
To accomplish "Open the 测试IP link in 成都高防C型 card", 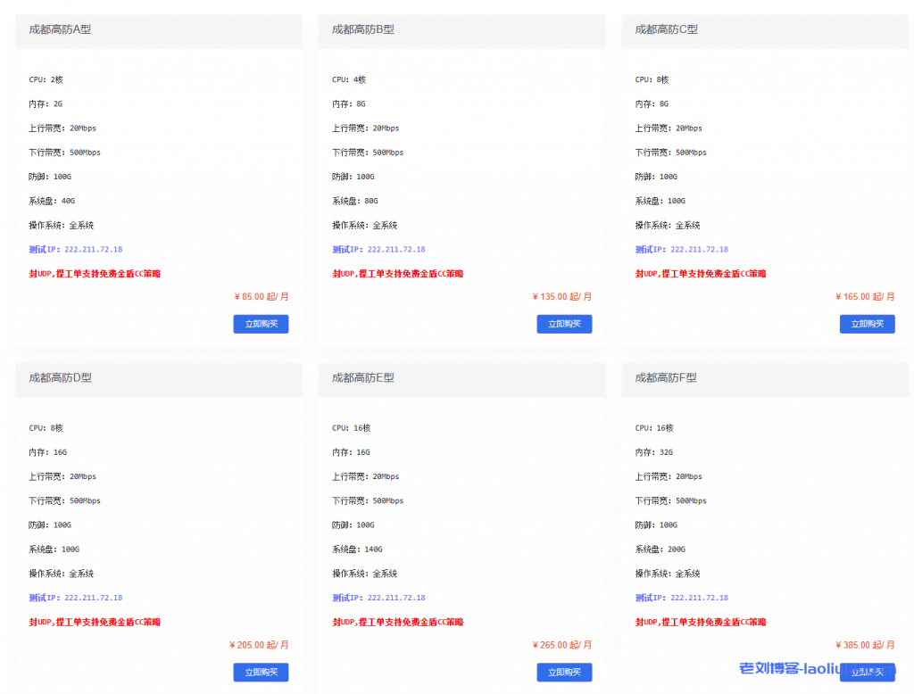I will [x=682, y=250].
